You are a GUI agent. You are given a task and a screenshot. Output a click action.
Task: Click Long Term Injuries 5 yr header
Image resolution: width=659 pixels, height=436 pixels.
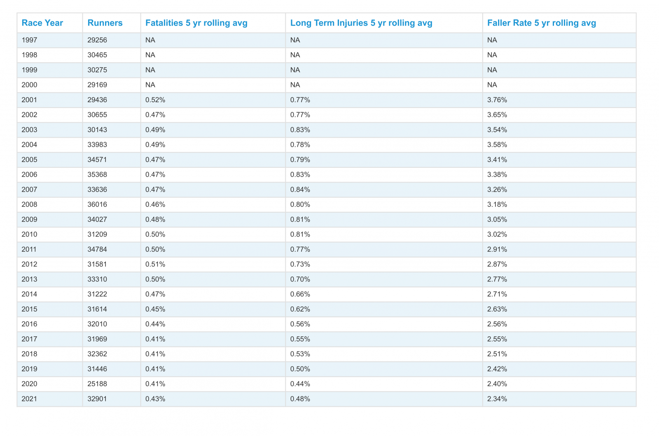pyautogui.click(x=361, y=23)
